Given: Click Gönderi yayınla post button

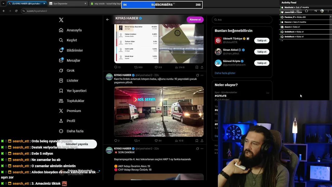Looking at the screenshot, I should (x=77, y=144).
